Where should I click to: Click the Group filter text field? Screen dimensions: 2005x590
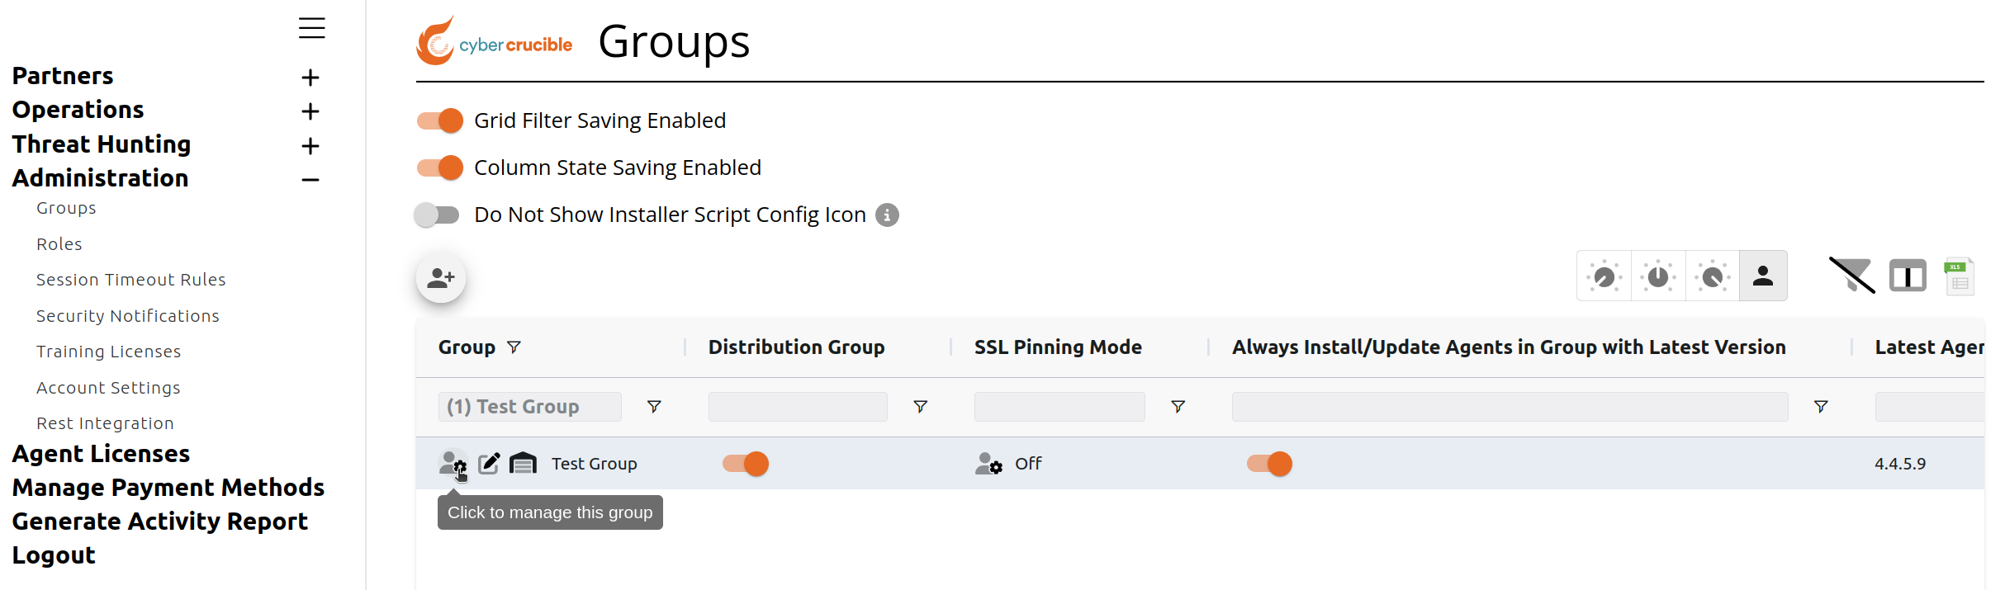529,407
